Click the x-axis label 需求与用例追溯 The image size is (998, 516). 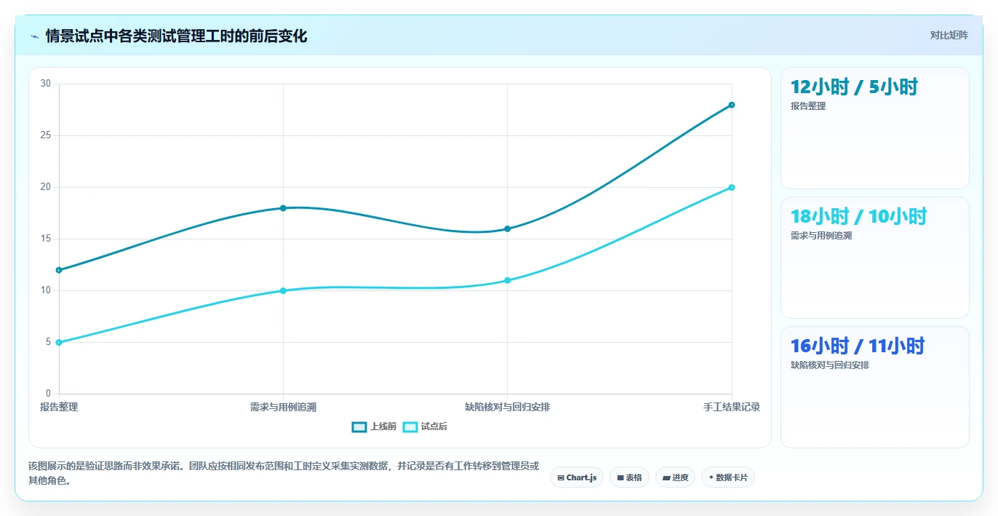coord(283,407)
